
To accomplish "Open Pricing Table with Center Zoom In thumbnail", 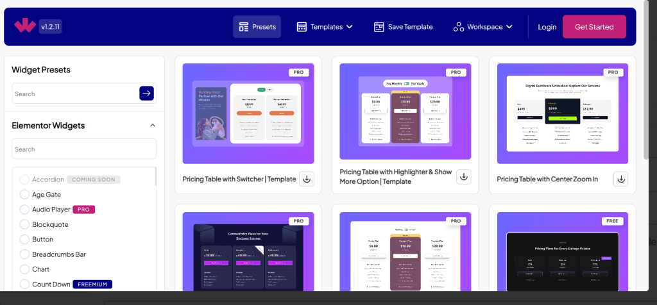I will tap(562, 113).
